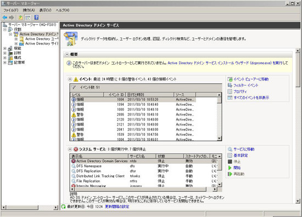Expand the 機能 tree node
The height and width of the screenshot is (217, 302).
point(5,48)
